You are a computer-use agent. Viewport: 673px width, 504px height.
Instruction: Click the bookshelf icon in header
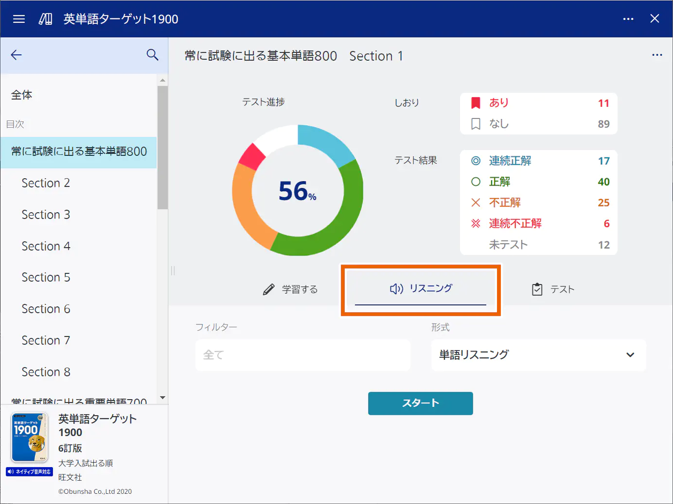point(45,19)
